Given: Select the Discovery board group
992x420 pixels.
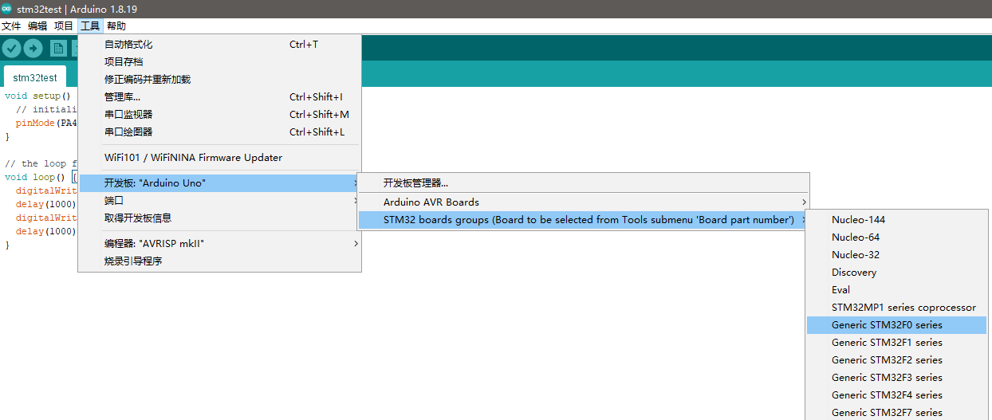Looking at the screenshot, I should click(x=897, y=273).
